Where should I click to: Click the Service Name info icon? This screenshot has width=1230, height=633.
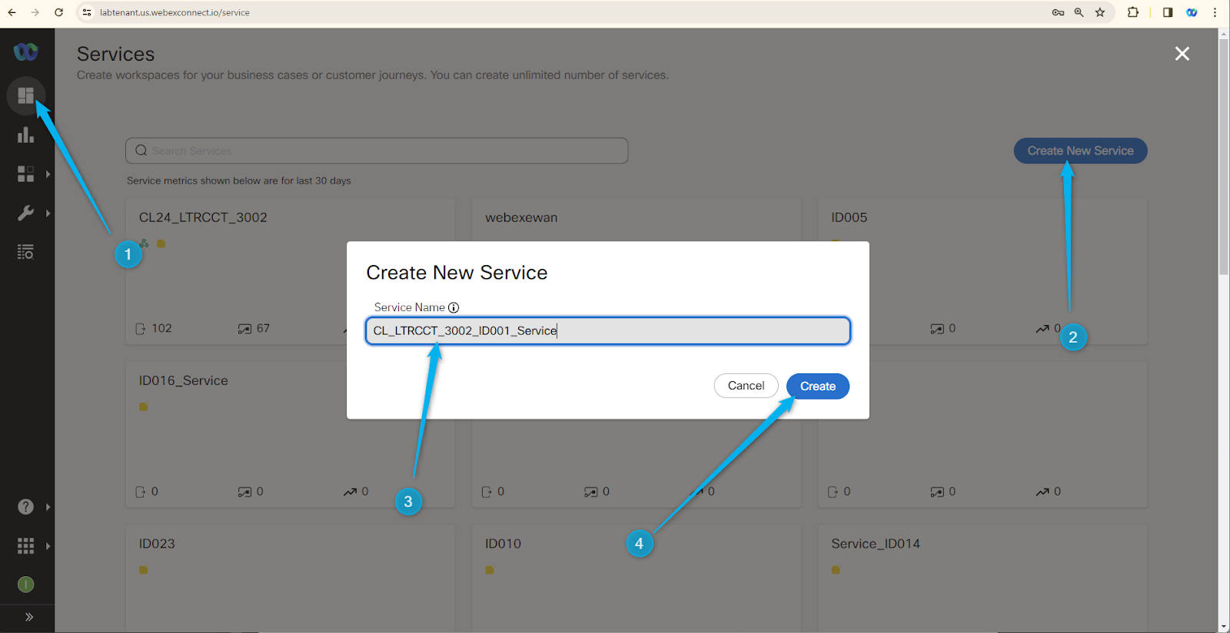pos(454,307)
